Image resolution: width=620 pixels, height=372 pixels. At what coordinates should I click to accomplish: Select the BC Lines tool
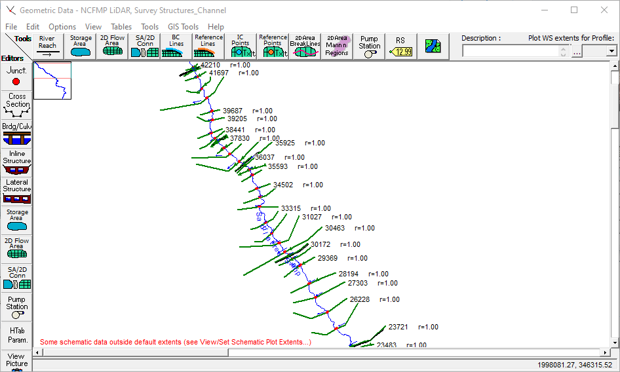tap(176, 46)
